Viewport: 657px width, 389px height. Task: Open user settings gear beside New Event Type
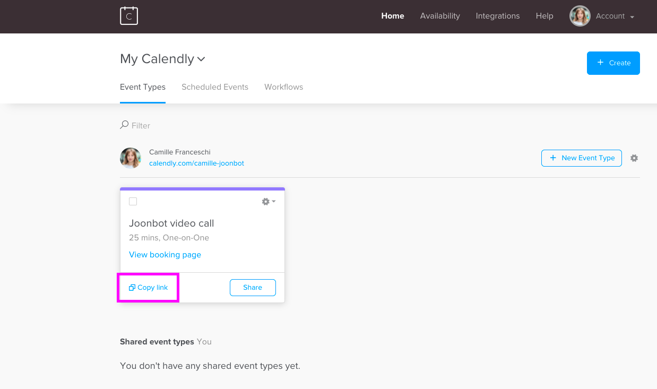pos(634,158)
